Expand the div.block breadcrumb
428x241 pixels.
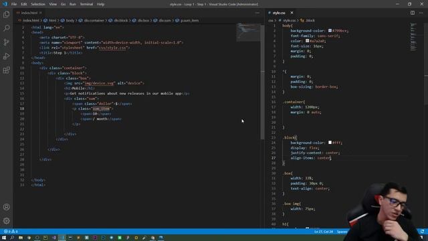point(120,20)
